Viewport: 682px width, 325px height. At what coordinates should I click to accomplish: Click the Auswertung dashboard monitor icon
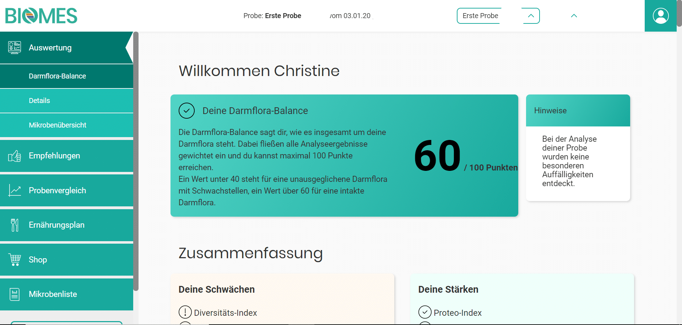point(15,48)
